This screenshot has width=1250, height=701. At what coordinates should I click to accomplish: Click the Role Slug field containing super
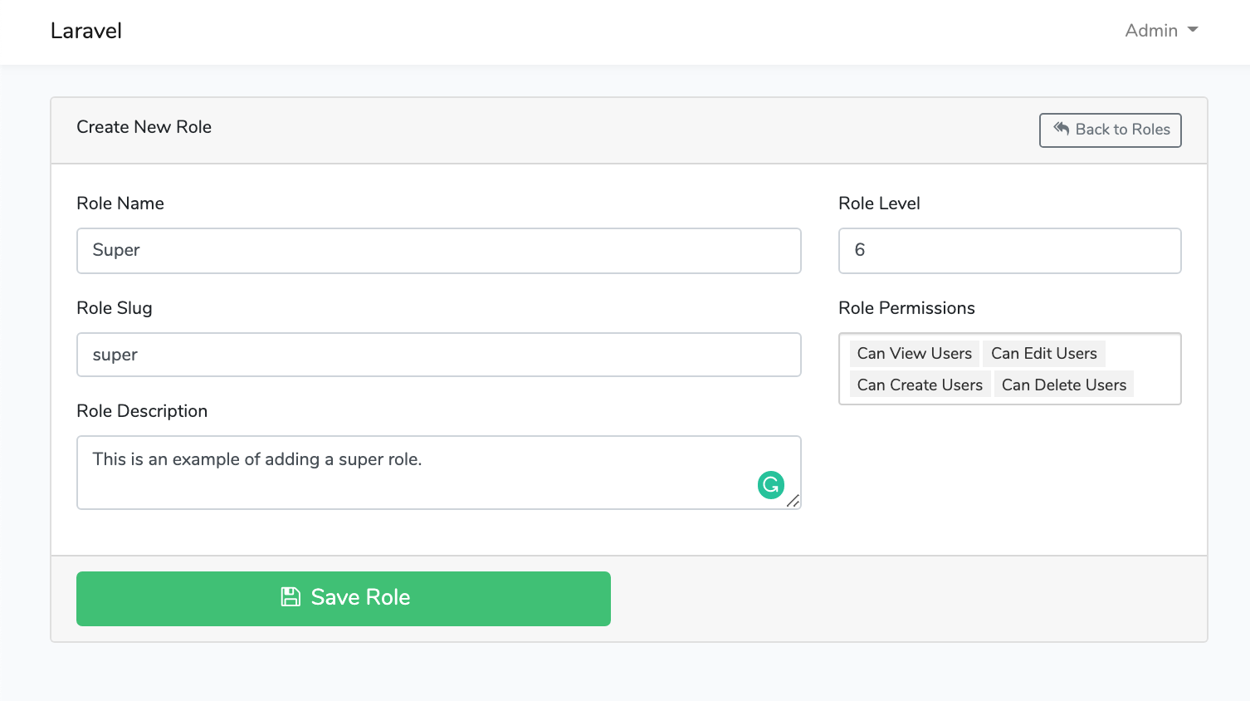[438, 355]
